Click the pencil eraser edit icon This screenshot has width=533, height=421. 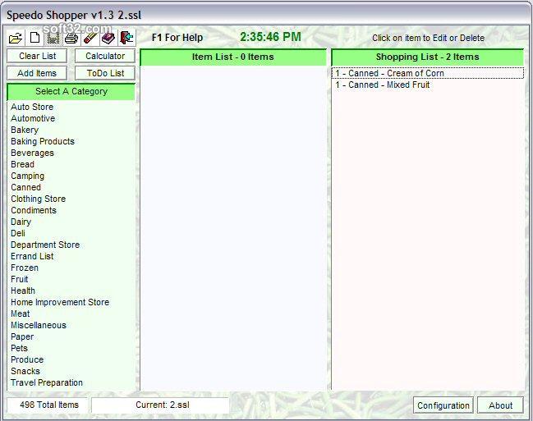pos(90,38)
